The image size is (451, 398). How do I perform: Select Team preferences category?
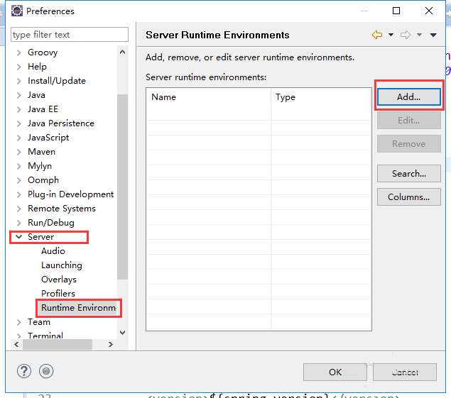pos(39,322)
